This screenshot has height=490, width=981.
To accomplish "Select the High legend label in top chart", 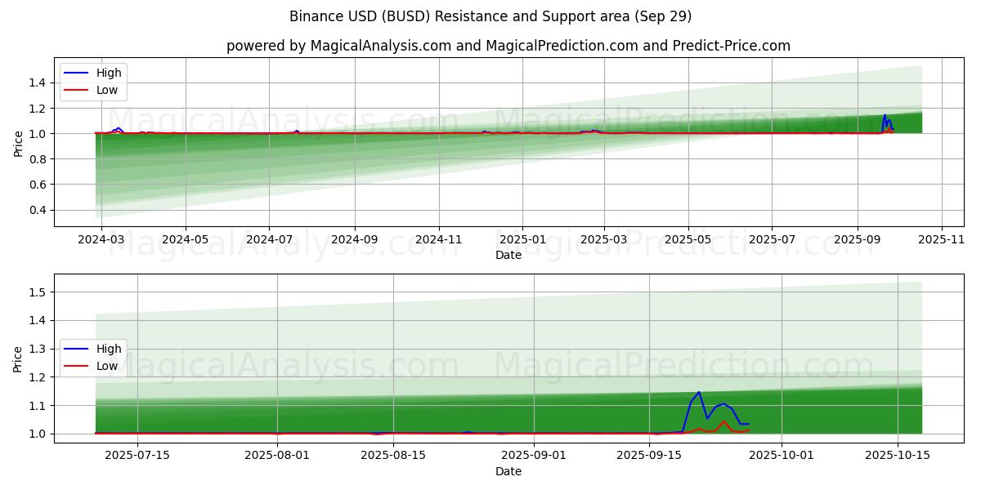I will pos(109,73).
